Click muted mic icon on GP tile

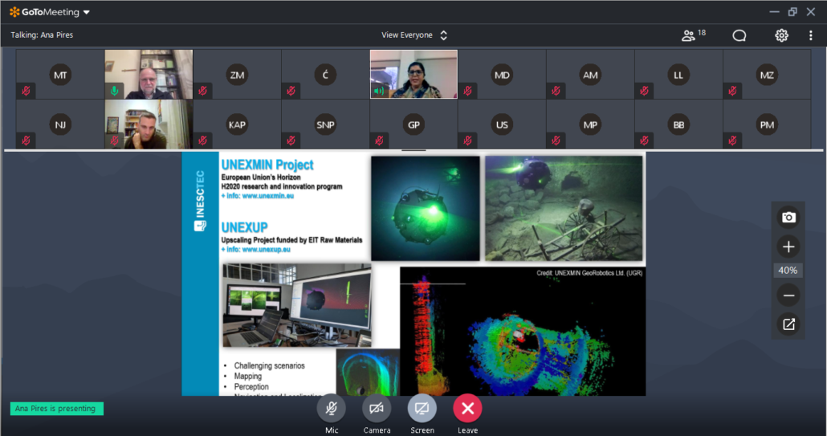point(379,141)
